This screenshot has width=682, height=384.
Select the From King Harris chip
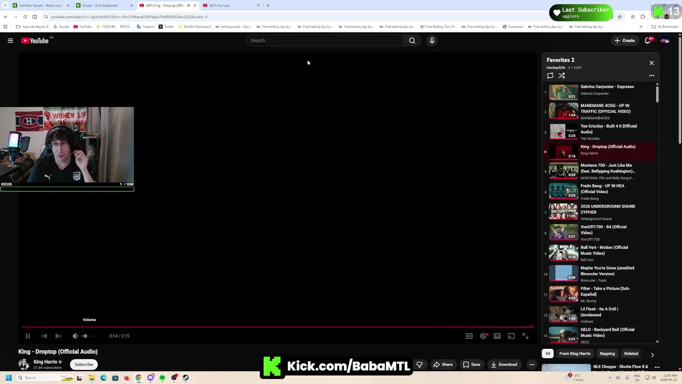click(x=575, y=354)
